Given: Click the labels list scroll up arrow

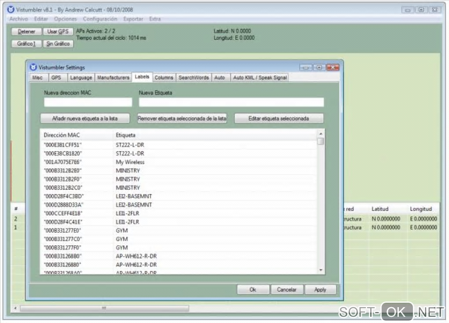Looking at the screenshot, I should click(321, 134).
